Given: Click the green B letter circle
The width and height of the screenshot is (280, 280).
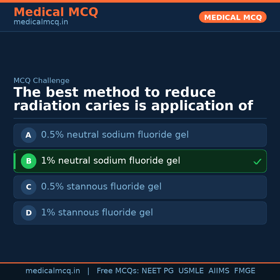Looking at the screenshot, I should (29, 161).
